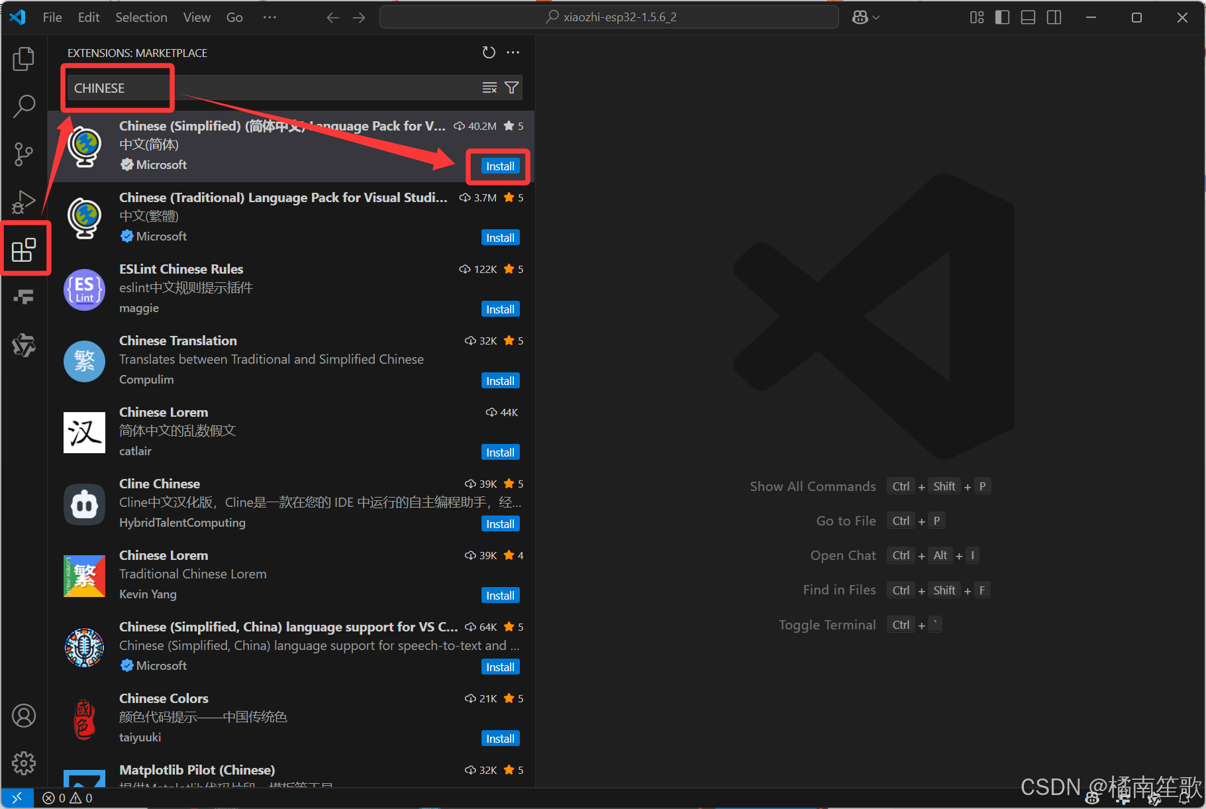Viewport: 1206px width, 809px height.
Task: Open the Explorer view in activity bar
Action: [24, 59]
